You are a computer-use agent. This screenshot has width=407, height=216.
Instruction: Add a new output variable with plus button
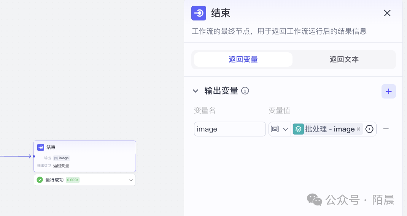[388, 91]
